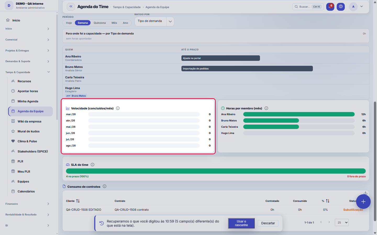
Task: Click Ajuste no portal schedule bar
Action: coord(221,58)
